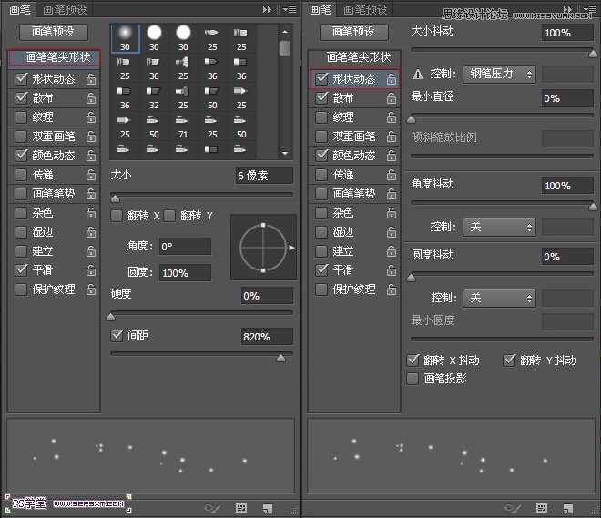Enable 画笔投影 checkbox
Viewport: 601px width, 518px height.
pyautogui.click(x=413, y=379)
